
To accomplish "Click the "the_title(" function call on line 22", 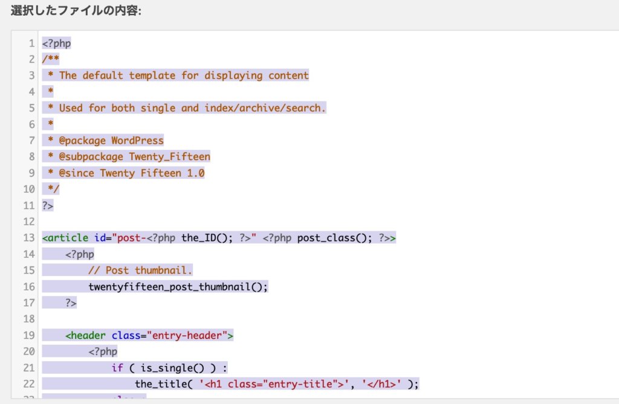I will point(161,385).
